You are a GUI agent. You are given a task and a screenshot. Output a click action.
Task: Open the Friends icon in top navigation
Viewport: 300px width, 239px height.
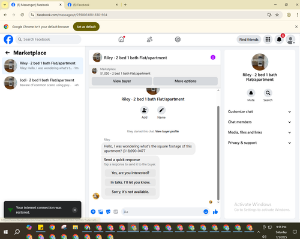[x=149, y=40]
